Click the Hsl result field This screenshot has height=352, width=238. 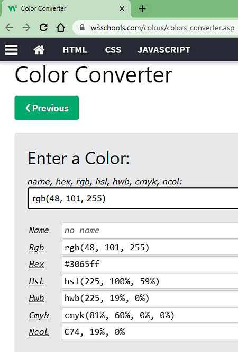(150, 281)
